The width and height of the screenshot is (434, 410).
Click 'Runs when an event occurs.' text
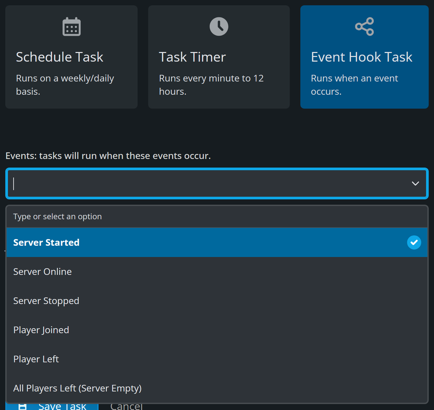(x=354, y=85)
